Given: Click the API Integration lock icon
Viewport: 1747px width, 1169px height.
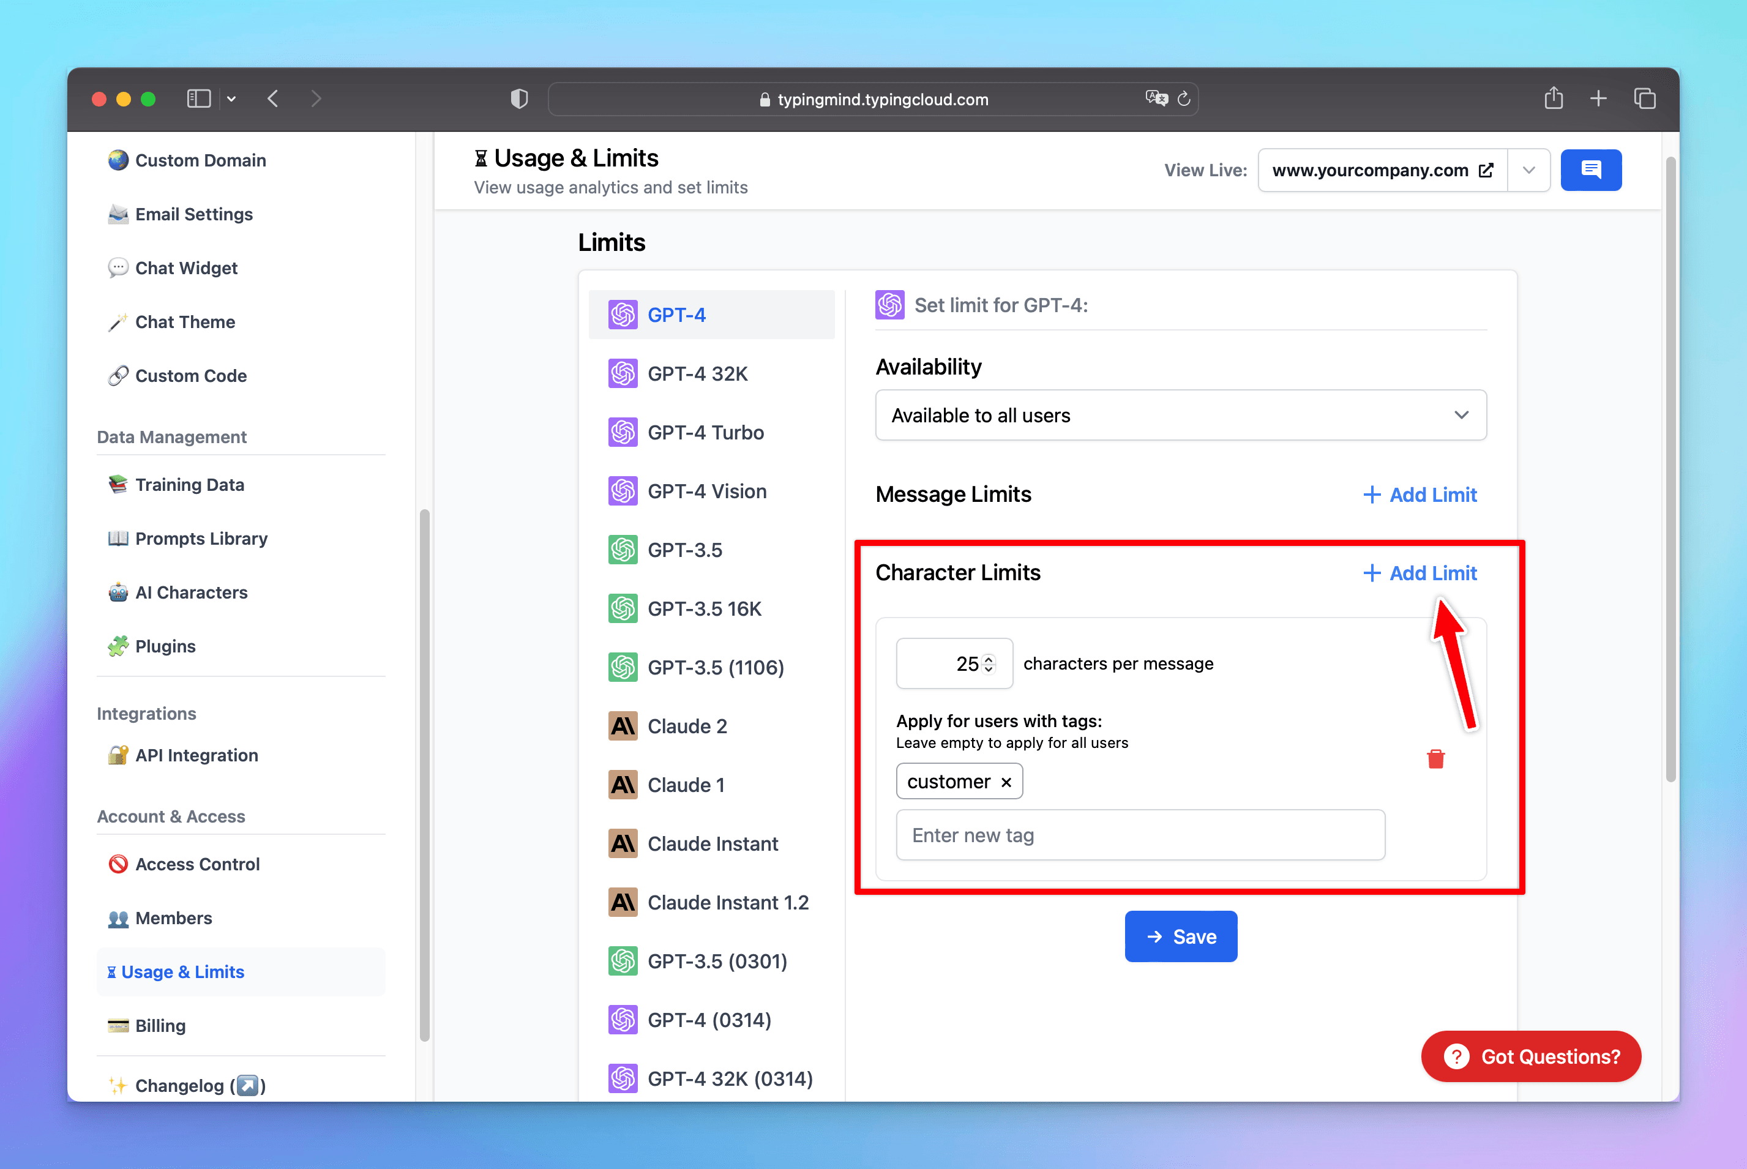Looking at the screenshot, I should tap(119, 755).
